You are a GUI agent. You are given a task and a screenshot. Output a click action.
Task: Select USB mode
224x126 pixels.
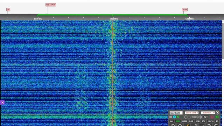197,121
